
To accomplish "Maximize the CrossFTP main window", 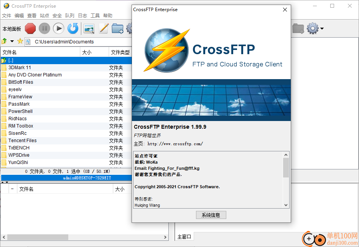I will coord(332,6).
